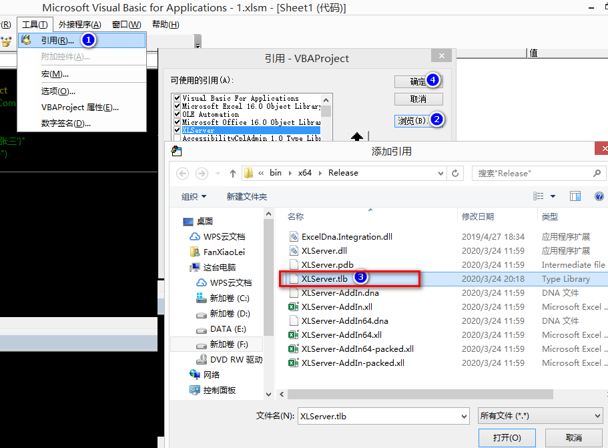Sort by the 修改日期 column header
Image resolution: width=608 pixels, height=448 pixels.
pyautogui.click(x=478, y=216)
